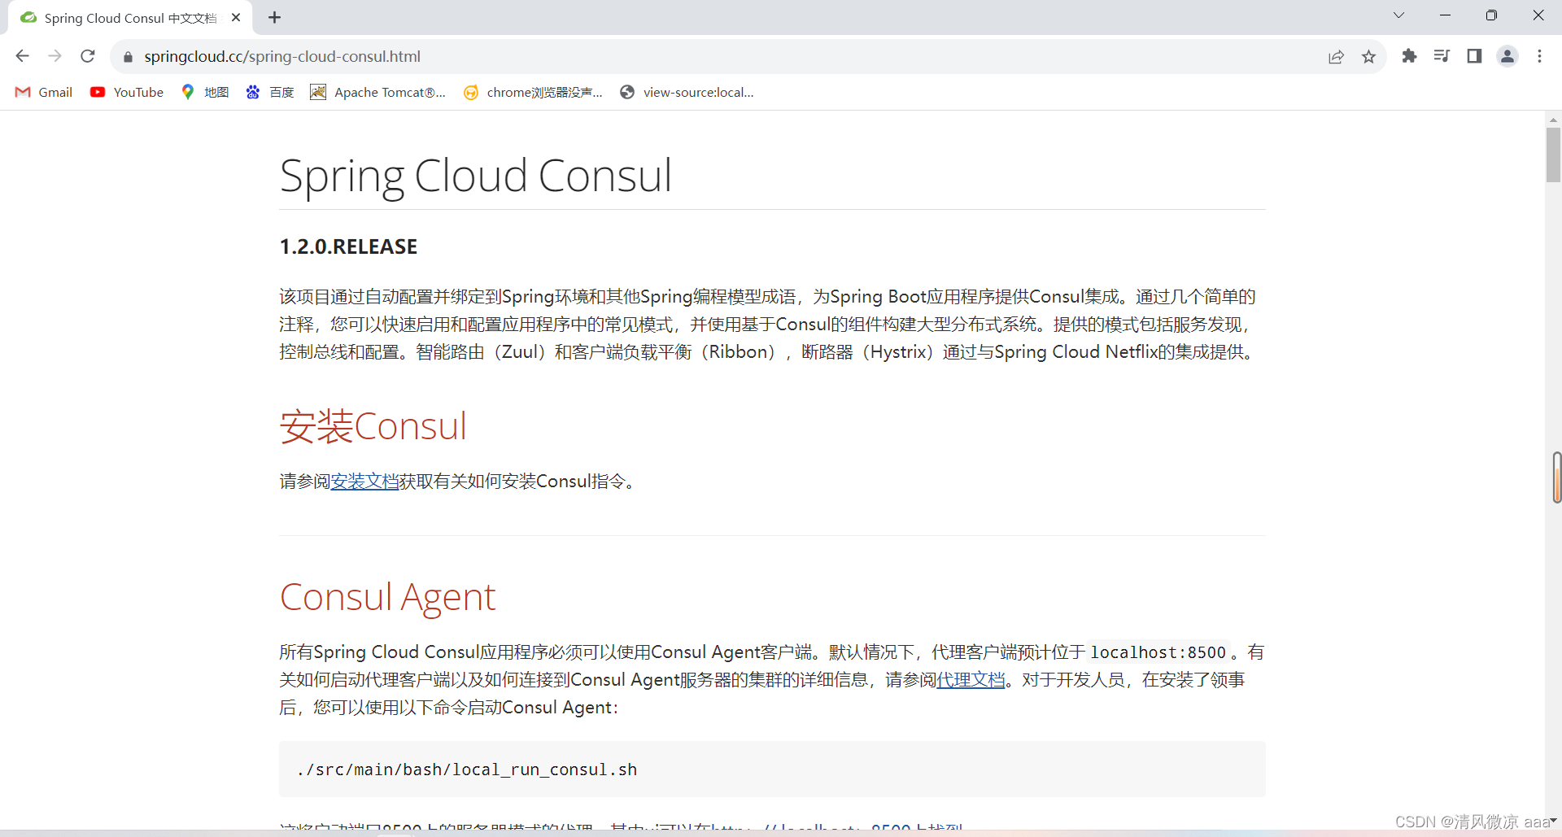Open a new tab with plus button
The height and width of the screenshot is (837, 1562).
point(275,17)
